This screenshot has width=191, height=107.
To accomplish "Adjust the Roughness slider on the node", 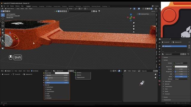I will coord(57,78).
